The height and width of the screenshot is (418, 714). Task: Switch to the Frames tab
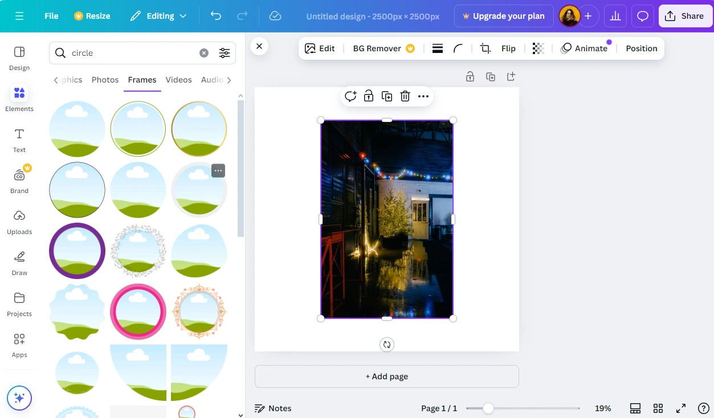[142, 80]
